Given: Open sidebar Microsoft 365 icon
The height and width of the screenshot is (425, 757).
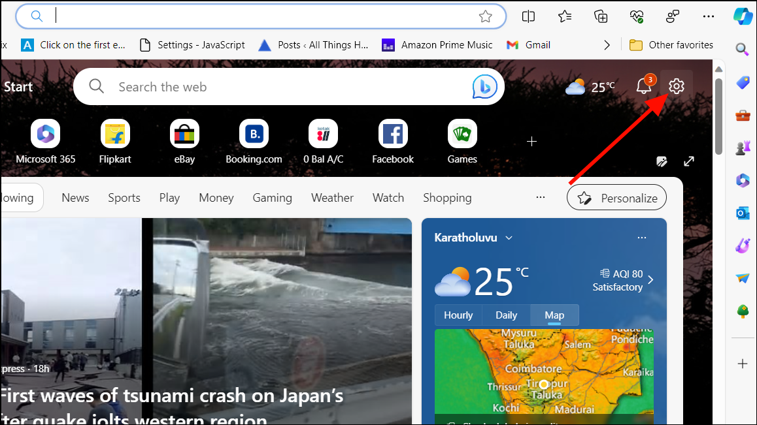Looking at the screenshot, I should click(743, 180).
